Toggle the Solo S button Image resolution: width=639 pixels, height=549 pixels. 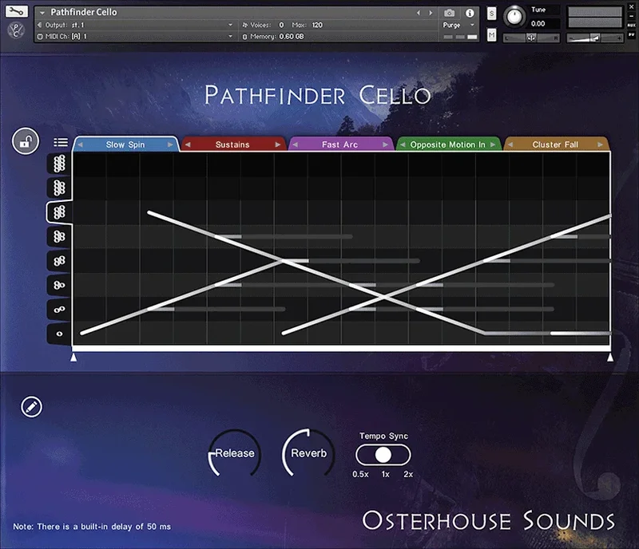point(492,14)
